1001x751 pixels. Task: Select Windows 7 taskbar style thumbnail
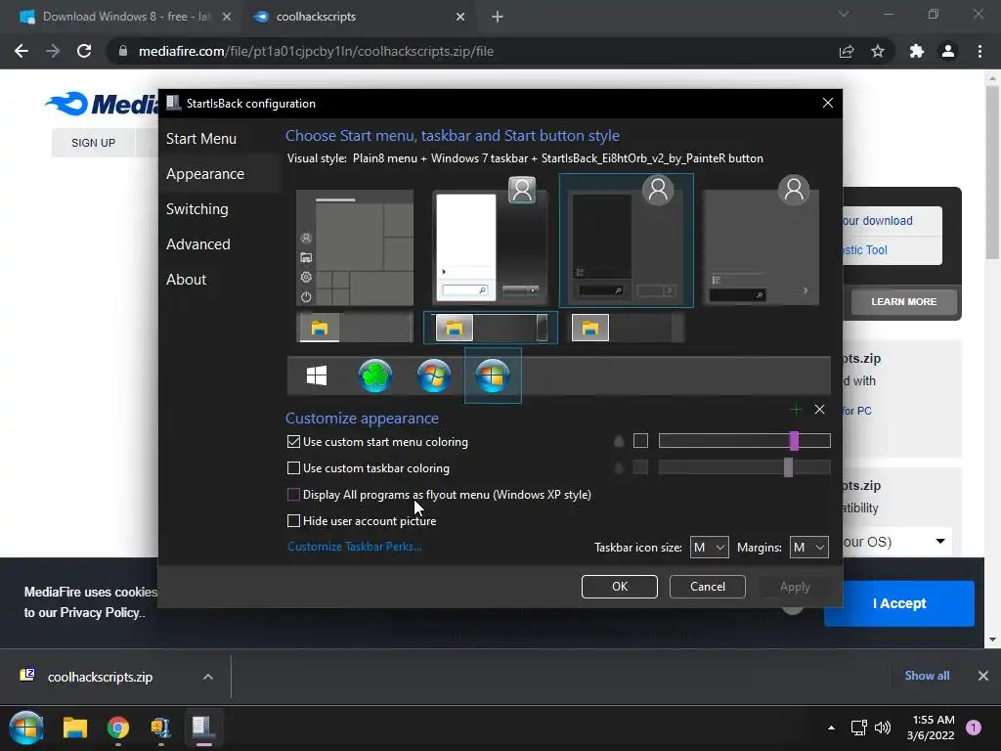(491, 328)
